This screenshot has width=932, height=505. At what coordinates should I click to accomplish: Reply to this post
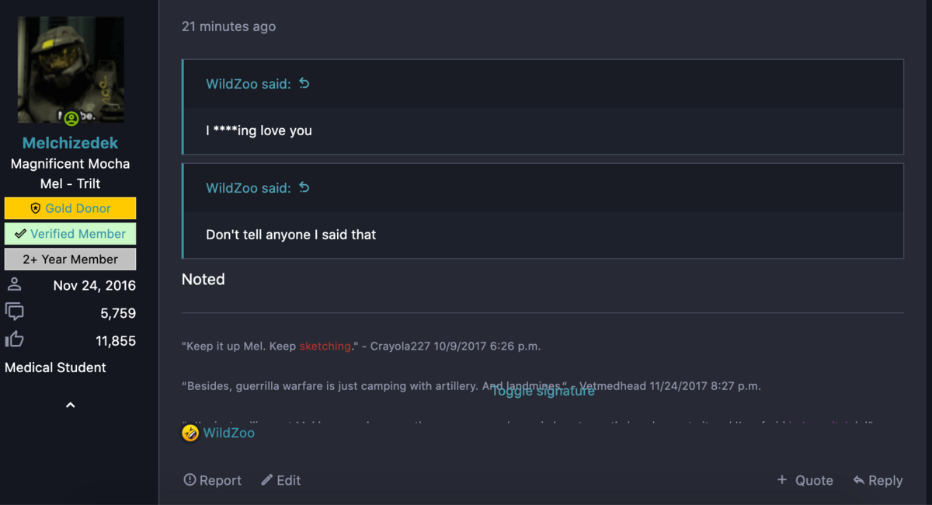[x=878, y=480]
